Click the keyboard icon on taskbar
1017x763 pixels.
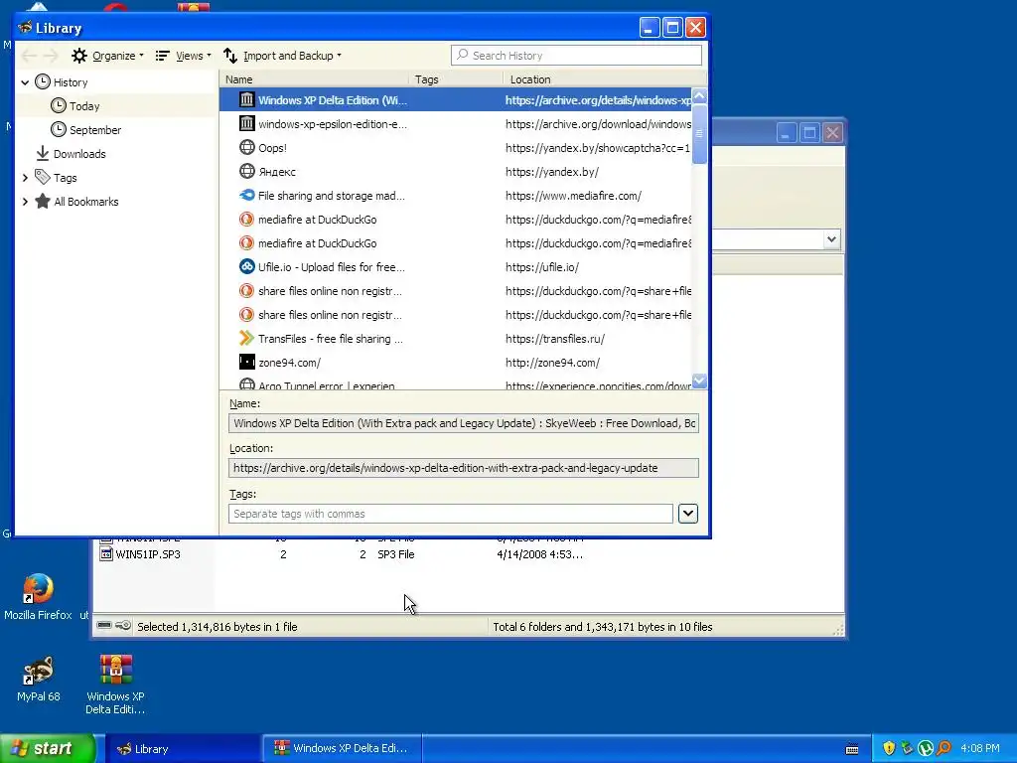pyautogui.click(x=852, y=749)
